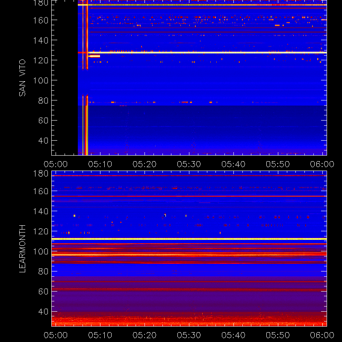Image resolution: width=342 pixels, height=342 pixels.
Task: Select the 140 frequency label on San Vito plot
Action: coord(41,40)
